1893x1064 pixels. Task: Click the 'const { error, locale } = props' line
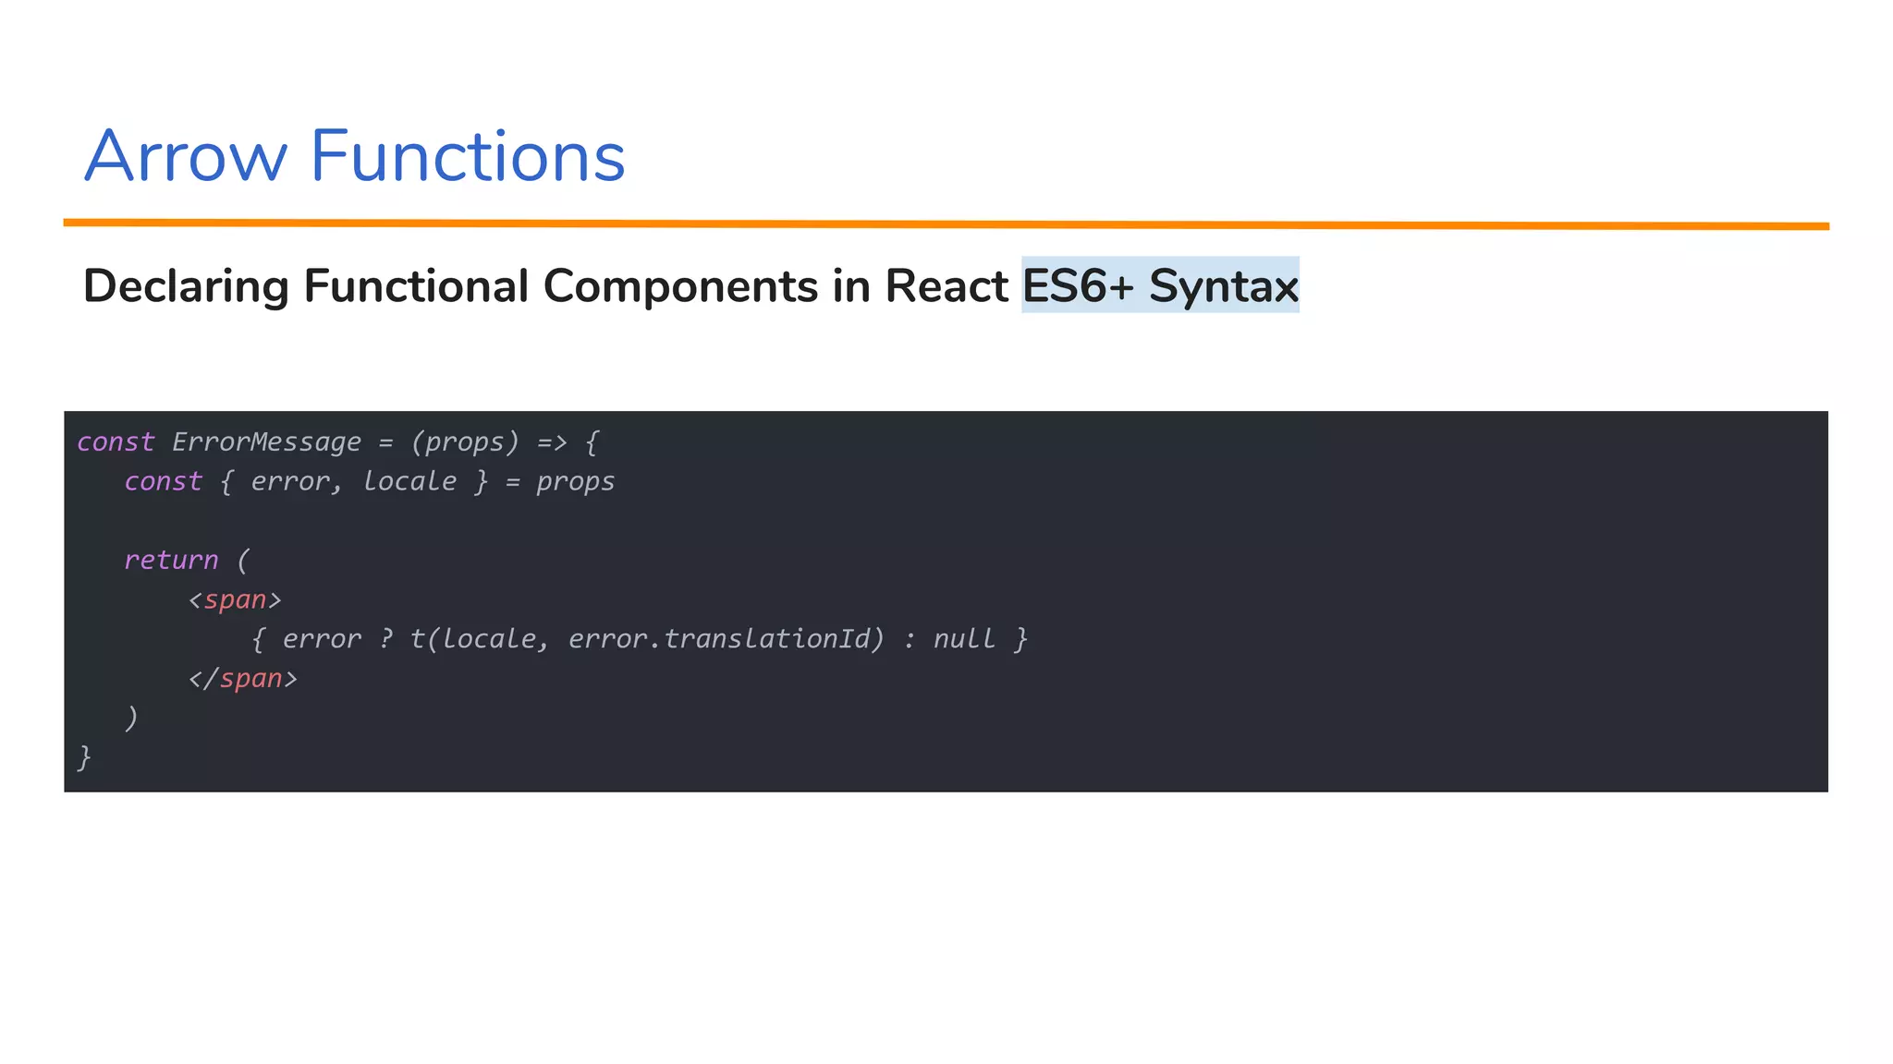(x=370, y=481)
